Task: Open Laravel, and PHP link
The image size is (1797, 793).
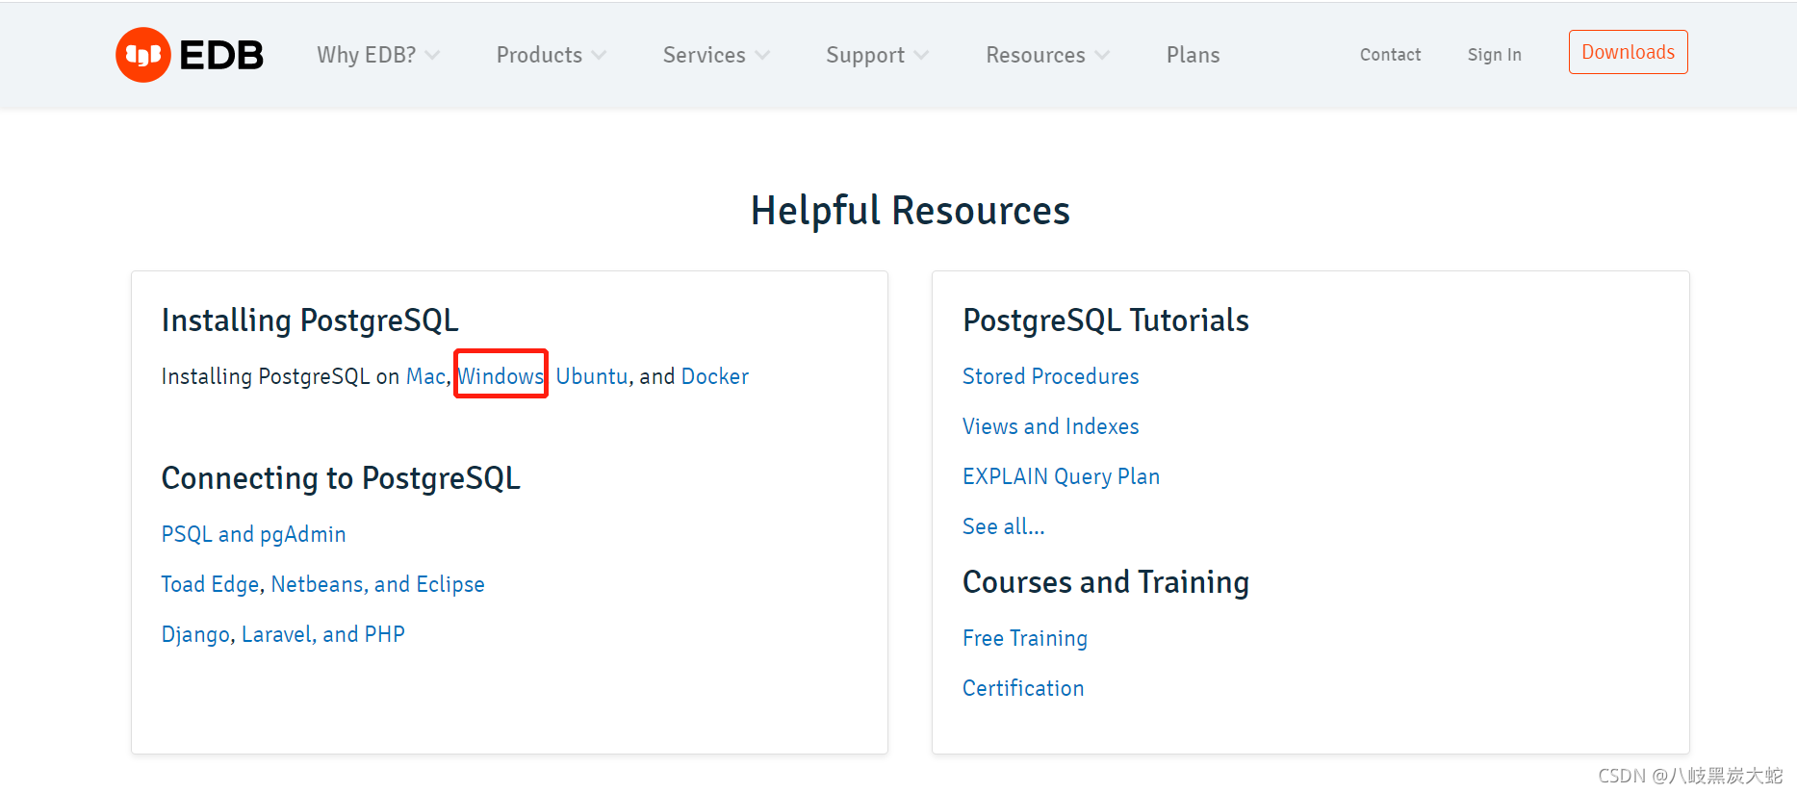Action: point(322,634)
